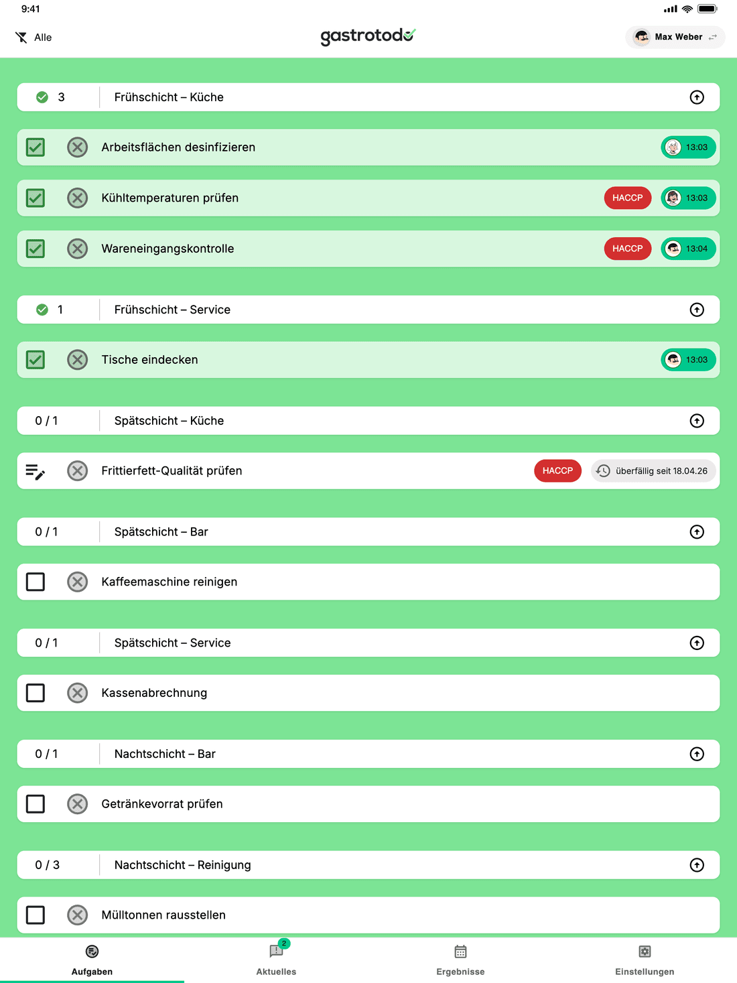
Task: Collapse the Nachtschicht – Reinigung section
Action: click(x=697, y=865)
